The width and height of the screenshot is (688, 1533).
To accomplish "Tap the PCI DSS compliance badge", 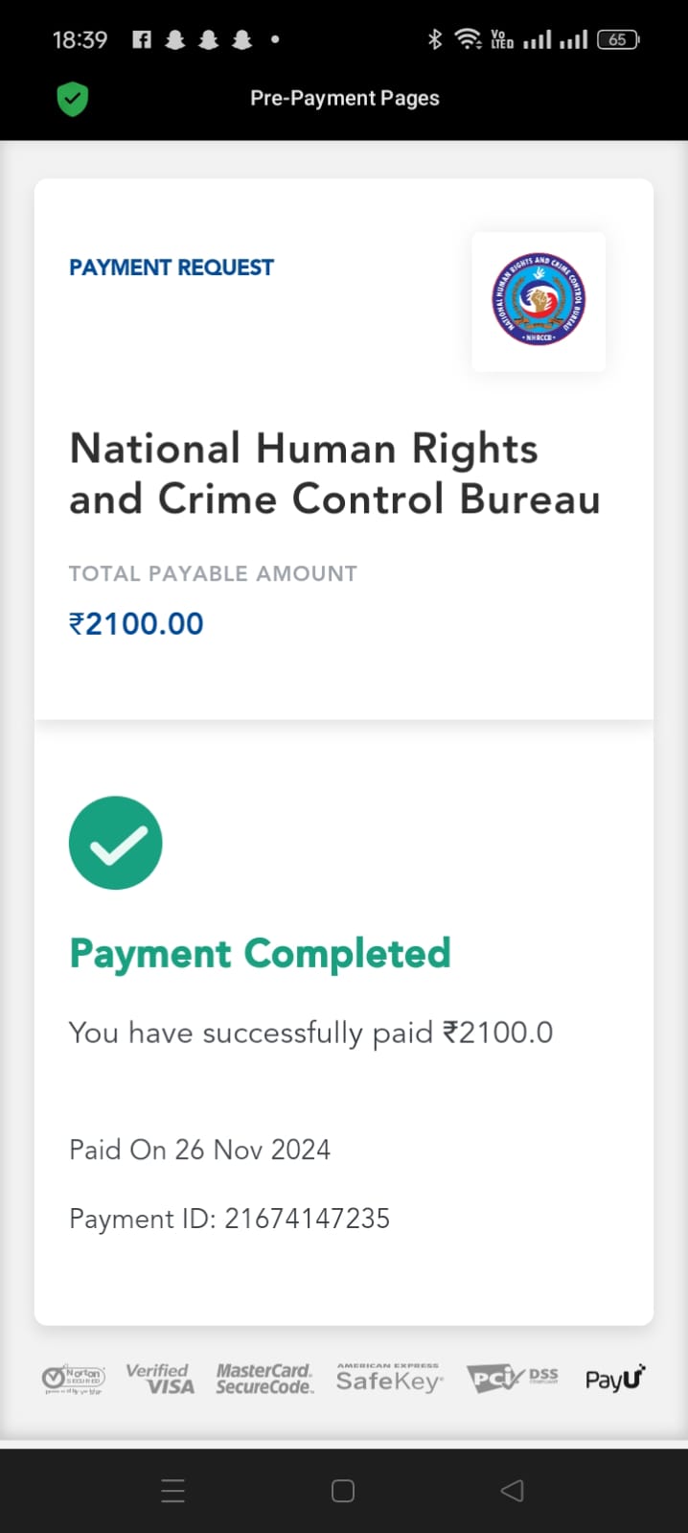I will click(513, 1379).
